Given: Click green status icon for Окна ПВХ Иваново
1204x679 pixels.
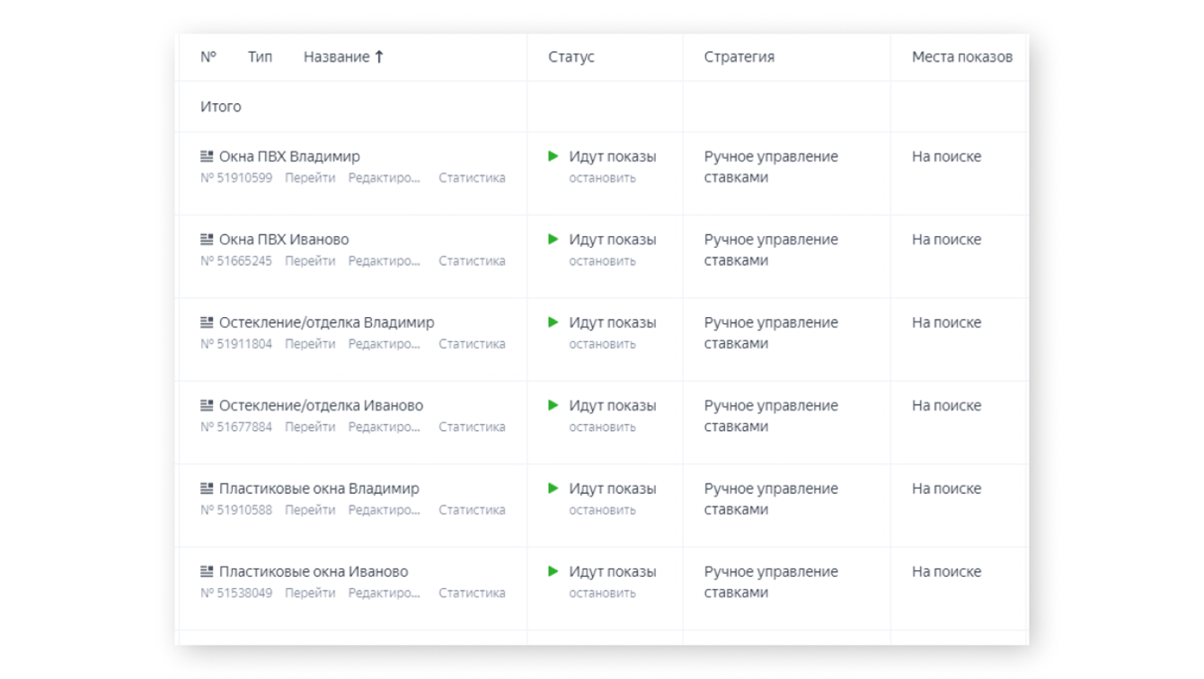Looking at the screenshot, I should tap(553, 240).
